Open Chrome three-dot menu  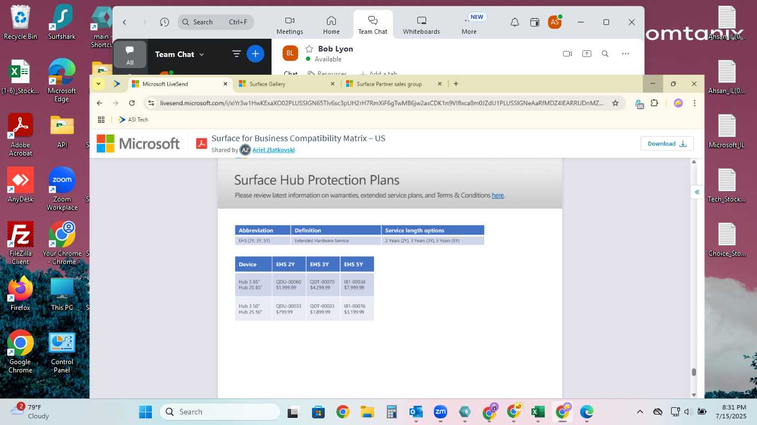(694, 103)
